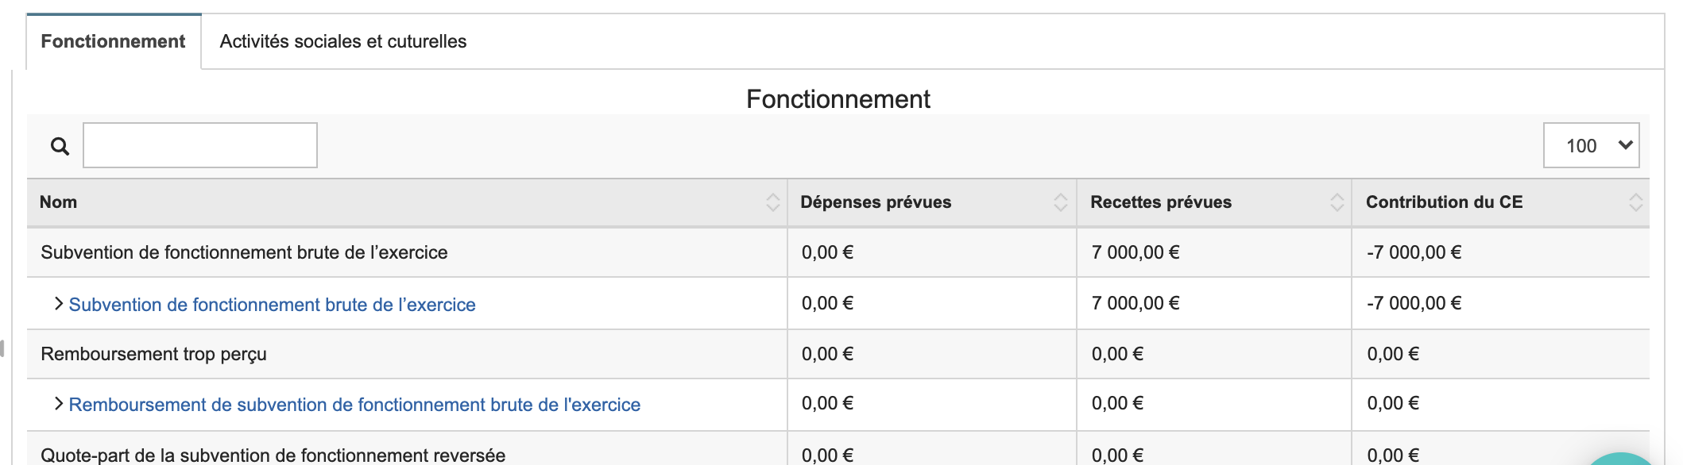1683x465 pixels.
Task: Switch to Activités sociales et cuturelles tab
Action: [342, 41]
